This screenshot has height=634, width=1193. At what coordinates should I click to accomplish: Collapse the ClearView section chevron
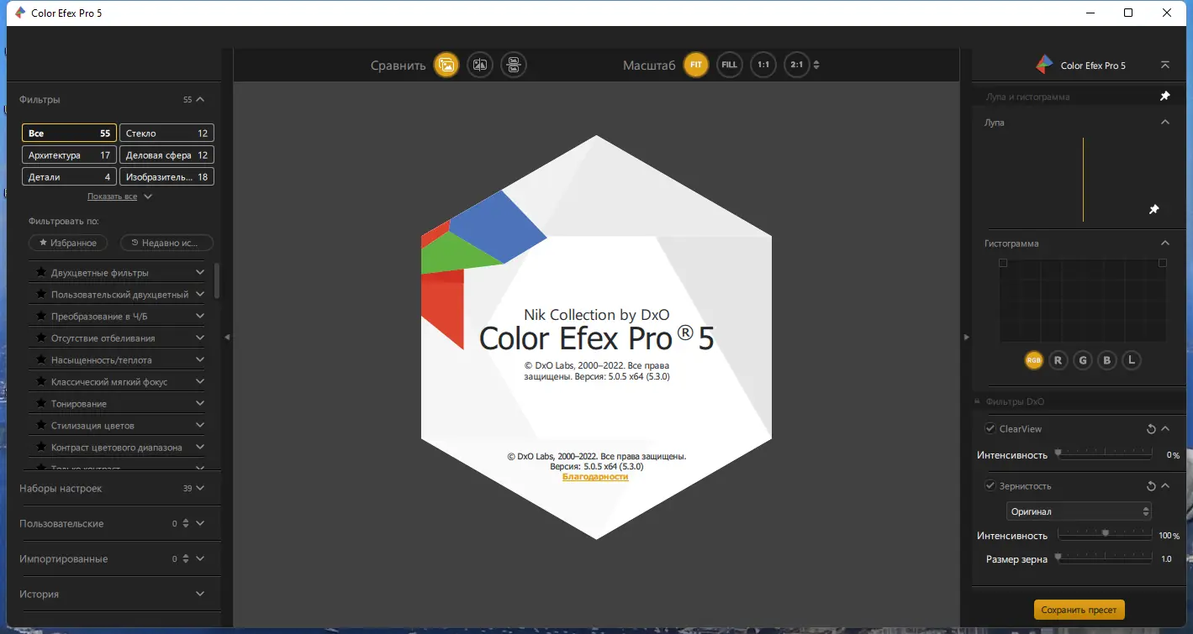(x=1165, y=429)
